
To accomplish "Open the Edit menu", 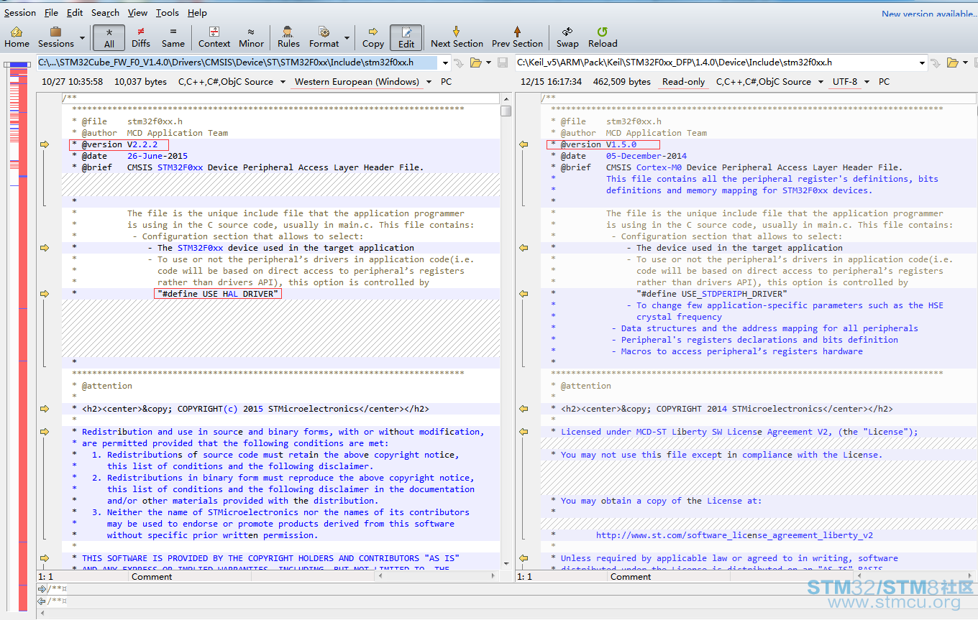I will (x=75, y=13).
